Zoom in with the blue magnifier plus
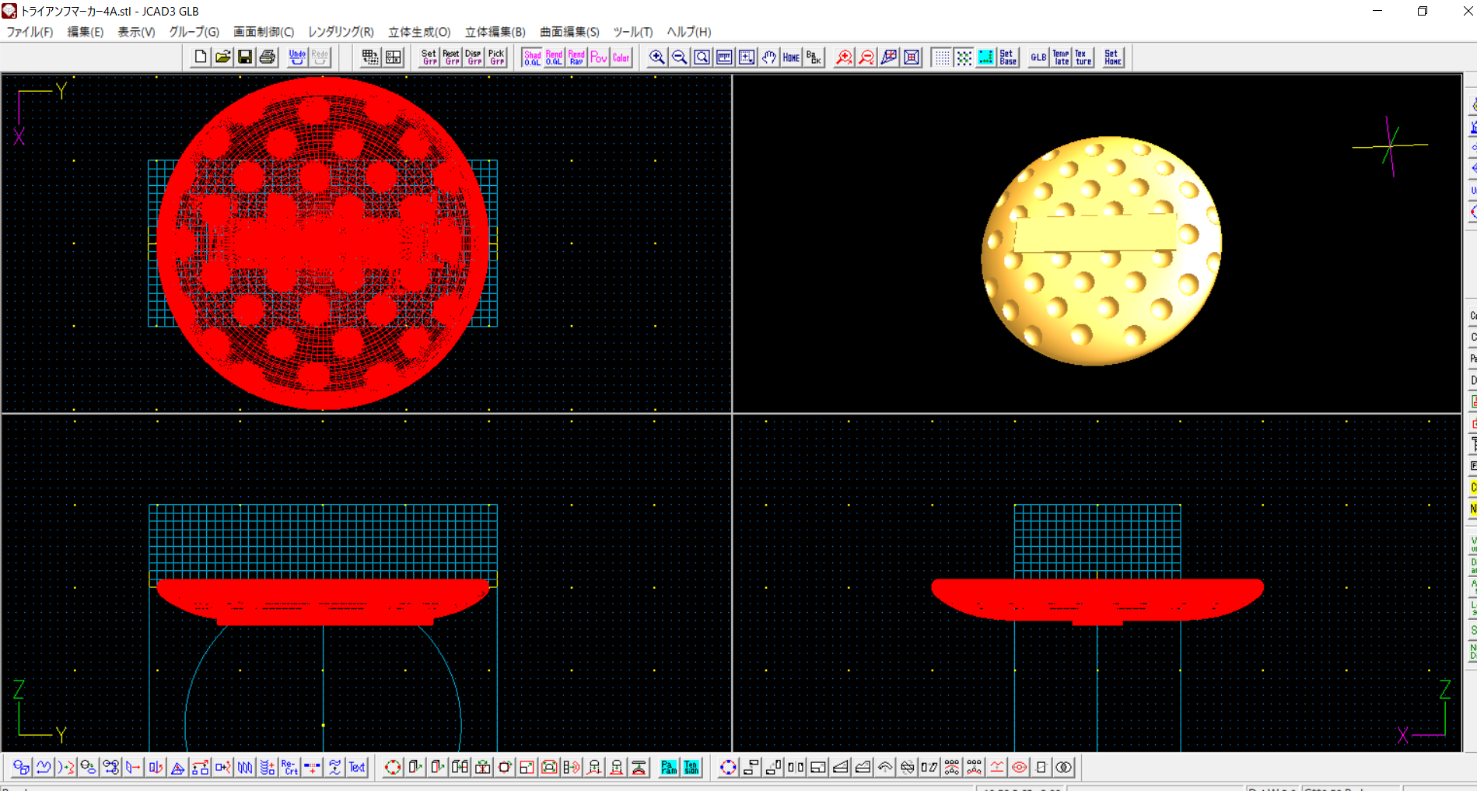The image size is (1477, 791). point(657,57)
